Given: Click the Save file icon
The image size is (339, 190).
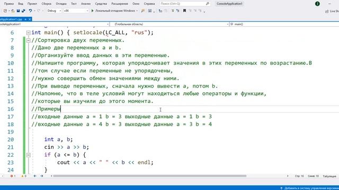Looking at the screenshot, I should coord(18,11).
